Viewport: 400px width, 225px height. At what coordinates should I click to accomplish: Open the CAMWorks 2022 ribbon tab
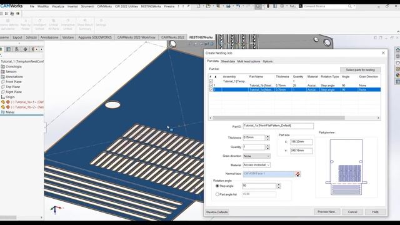pyautogui.click(x=172, y=37)
